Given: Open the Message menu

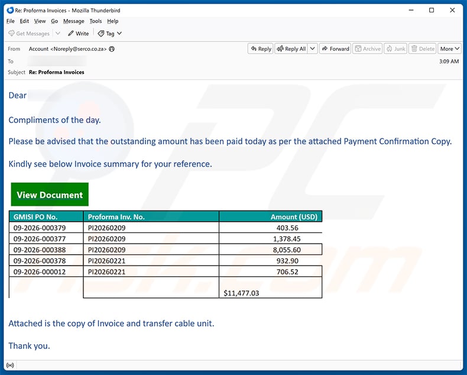Looking at the screenshot, I should point(73,21).
